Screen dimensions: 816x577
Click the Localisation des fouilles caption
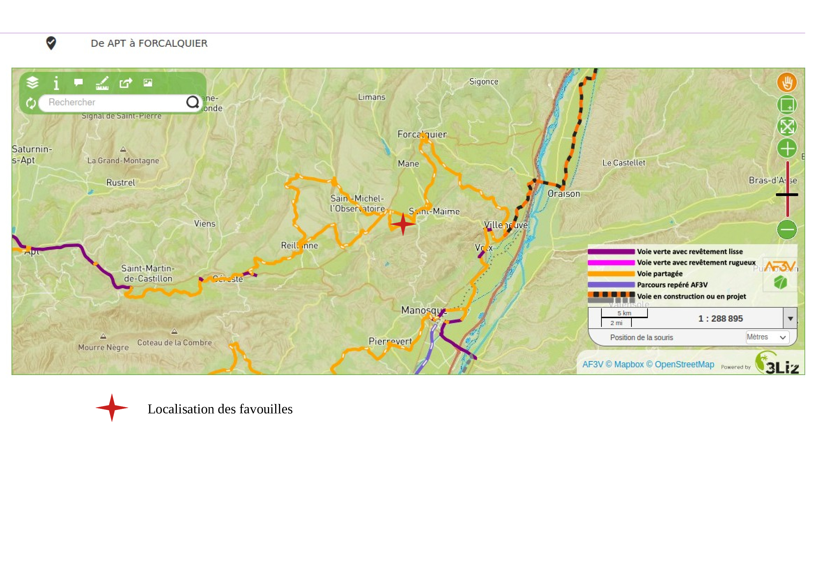[220, 409]
